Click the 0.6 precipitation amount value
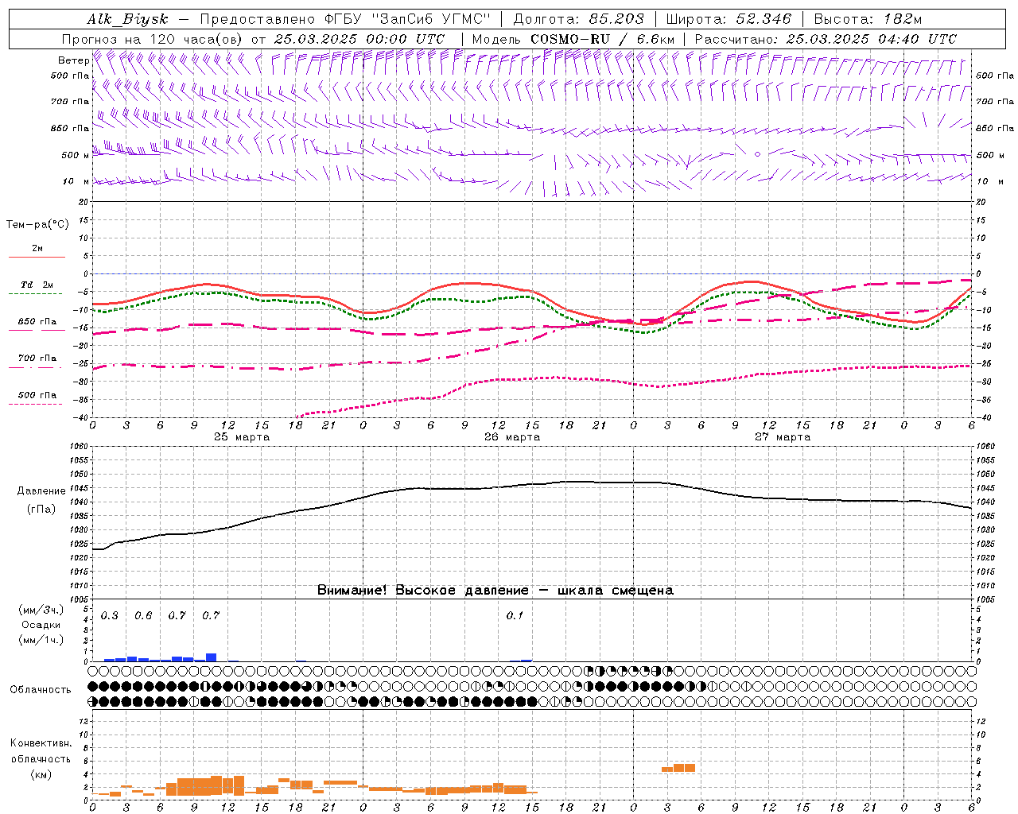The image size is (1018, 814). pyautogui.click(x=143, y=615)
